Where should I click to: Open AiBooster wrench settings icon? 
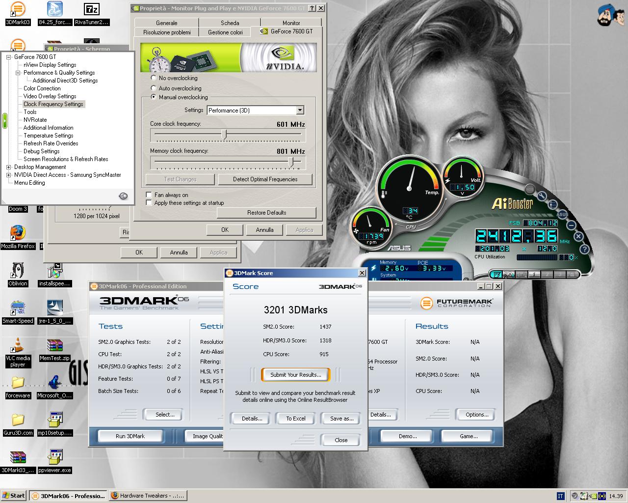click(542, 196)
